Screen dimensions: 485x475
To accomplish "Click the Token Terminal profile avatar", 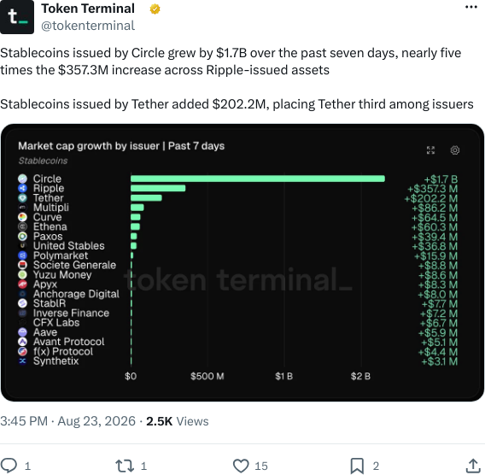I will pyautogui.click(x=17, y=17).
